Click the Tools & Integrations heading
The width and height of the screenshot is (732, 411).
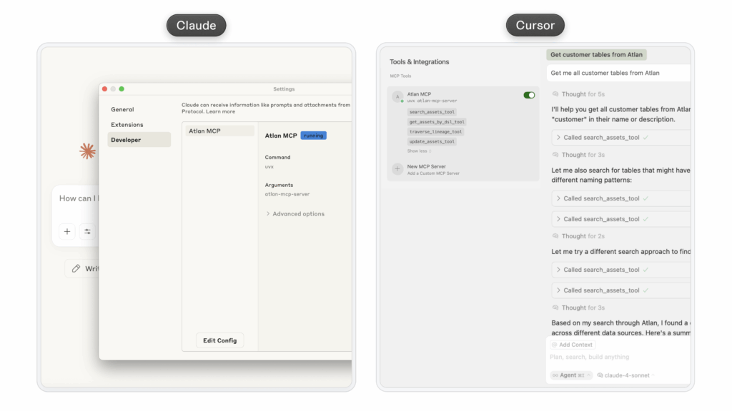[x=419, y=62]
